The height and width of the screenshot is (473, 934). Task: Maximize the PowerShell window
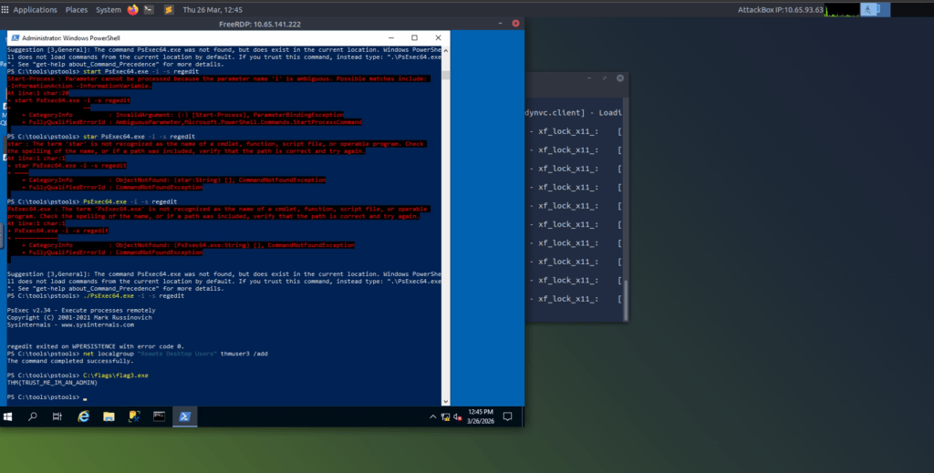(415, 37)
